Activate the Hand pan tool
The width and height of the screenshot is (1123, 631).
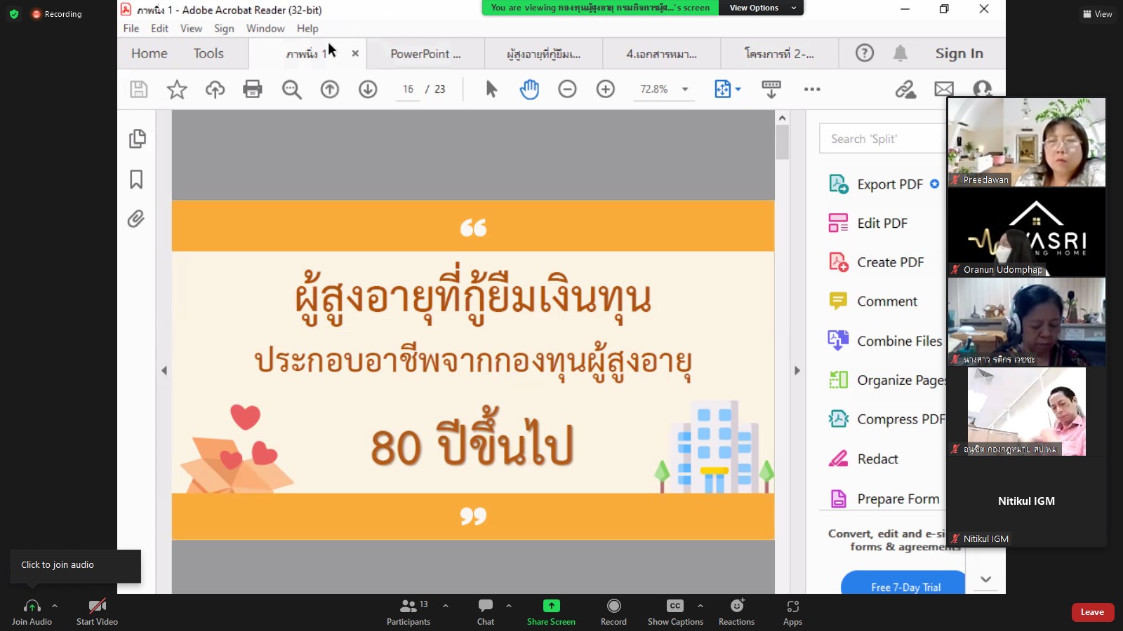coord(529,89)
